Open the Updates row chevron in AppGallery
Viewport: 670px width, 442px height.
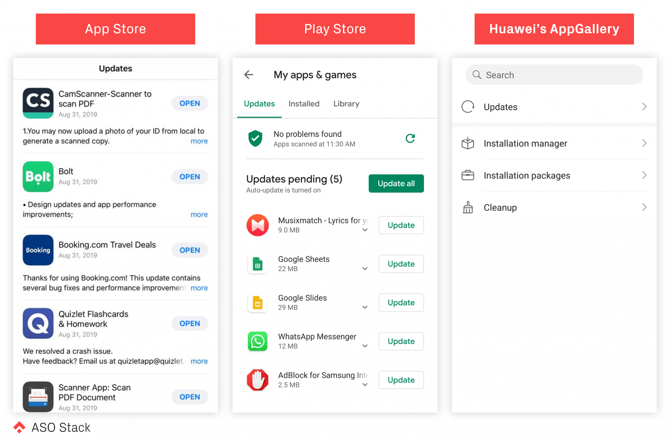644,107
